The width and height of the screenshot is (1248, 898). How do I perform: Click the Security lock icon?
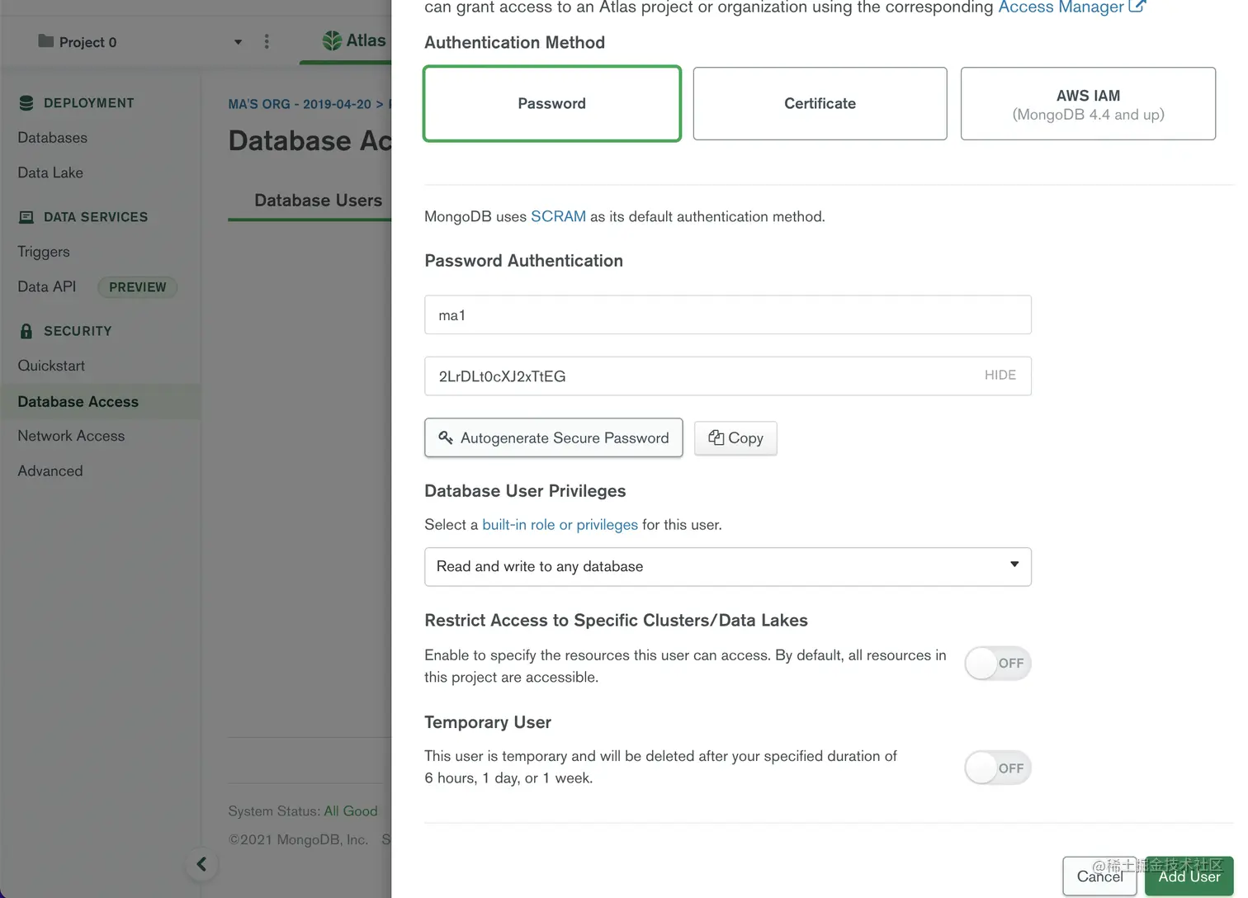(x=26, y=331)
